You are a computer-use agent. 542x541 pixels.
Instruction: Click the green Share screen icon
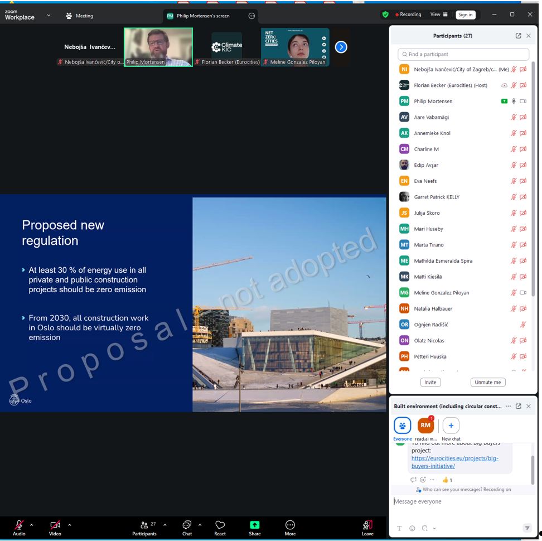tap(254, 525)
